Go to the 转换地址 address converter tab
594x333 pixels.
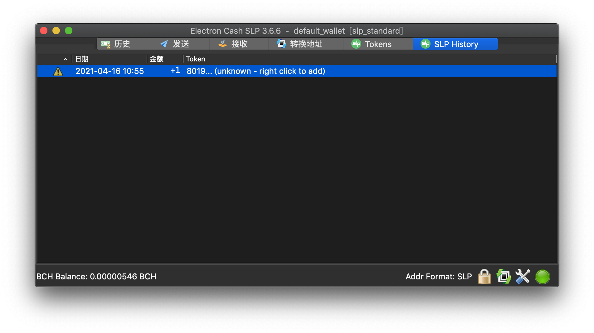pyautogui.click(x=306, y=44)
